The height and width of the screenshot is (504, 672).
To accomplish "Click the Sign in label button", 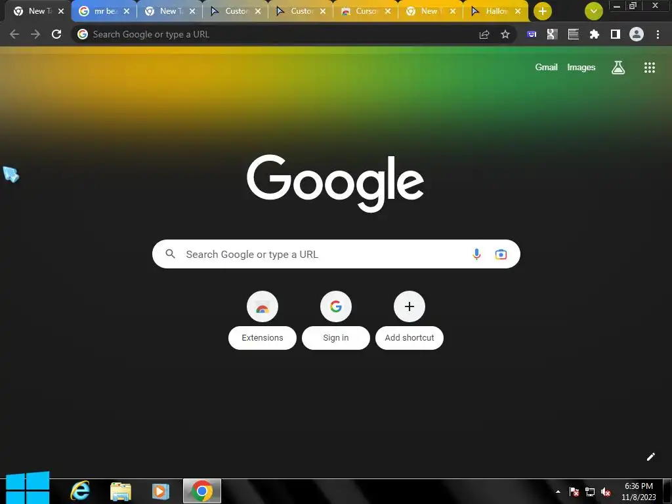I will pos(336,338).
